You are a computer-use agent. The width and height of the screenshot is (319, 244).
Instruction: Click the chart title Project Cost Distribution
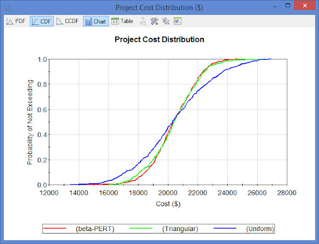tap(159, 39)
